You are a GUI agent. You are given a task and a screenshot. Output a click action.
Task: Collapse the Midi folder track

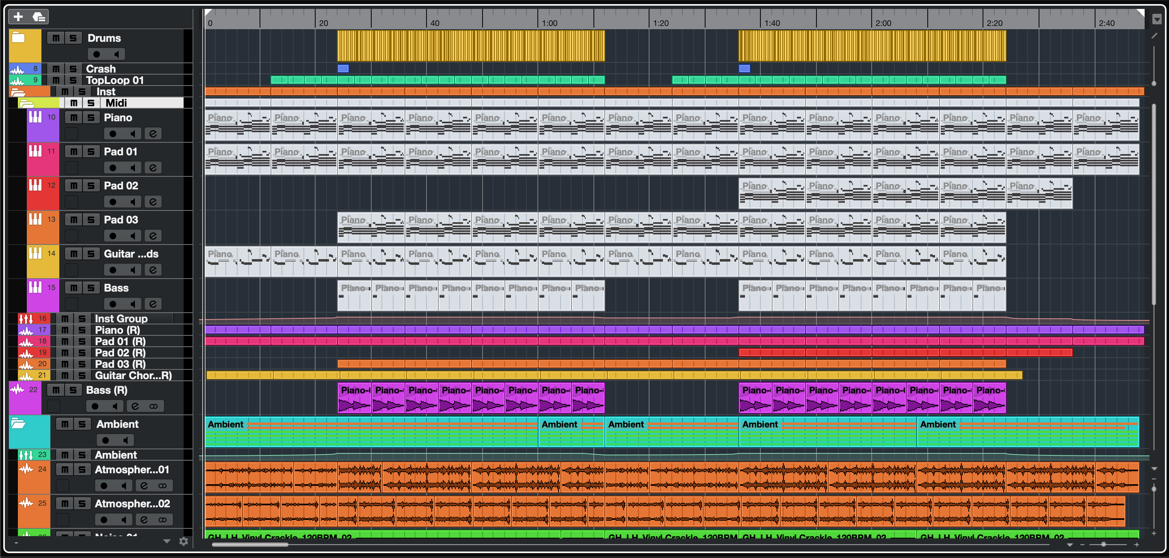click(x=27, y=103)
